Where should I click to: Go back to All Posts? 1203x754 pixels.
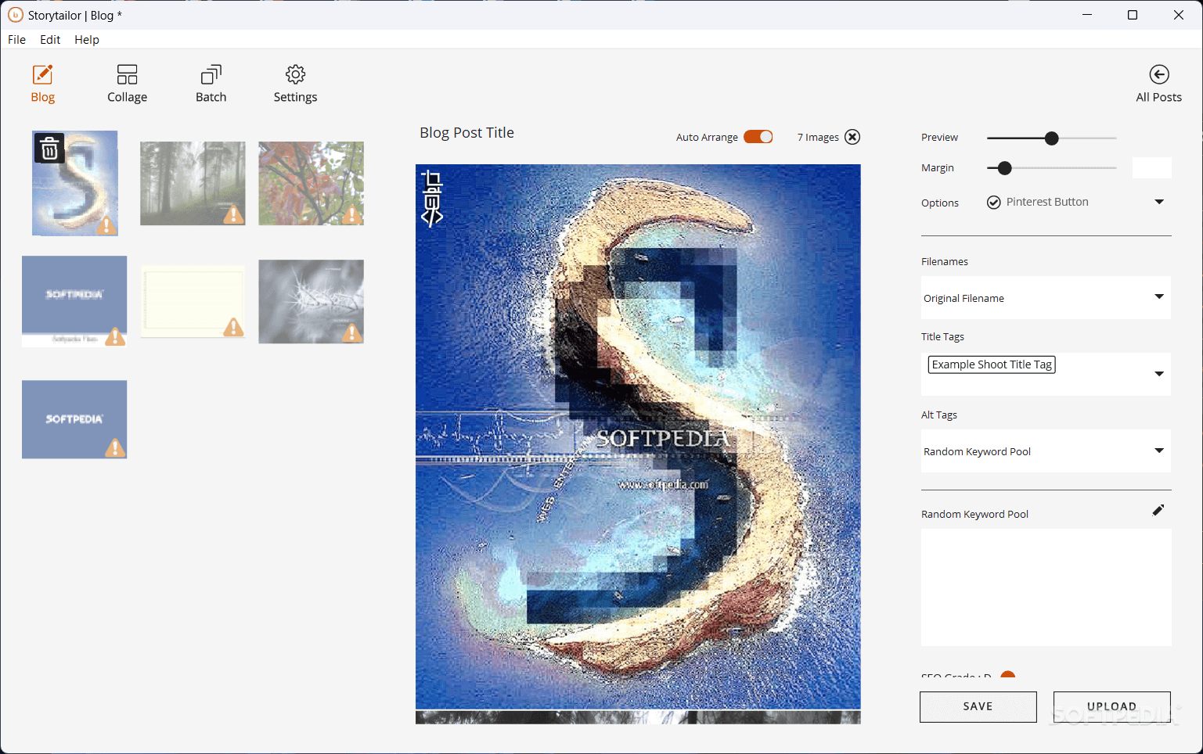pos(1158,84)
